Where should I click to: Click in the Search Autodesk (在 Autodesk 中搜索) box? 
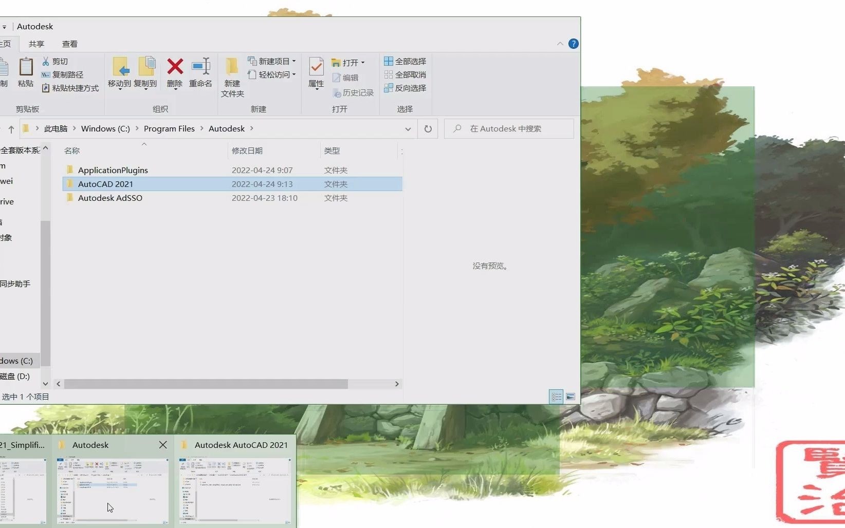[509, 129]
